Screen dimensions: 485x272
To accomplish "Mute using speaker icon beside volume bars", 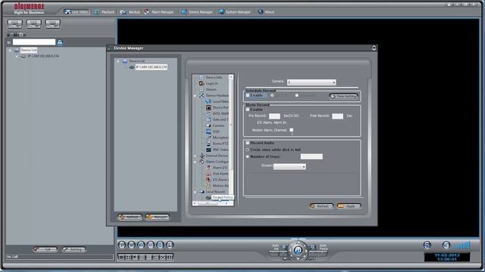I will (446, 245).
